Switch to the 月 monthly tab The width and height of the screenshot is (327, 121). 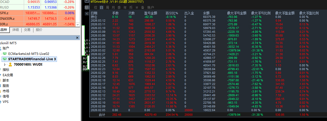113,7
